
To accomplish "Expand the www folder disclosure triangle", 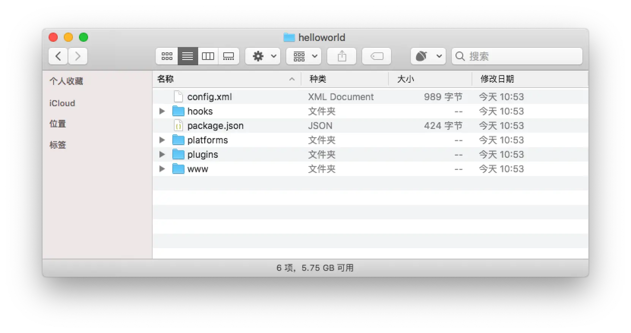I will pos(162,169).
